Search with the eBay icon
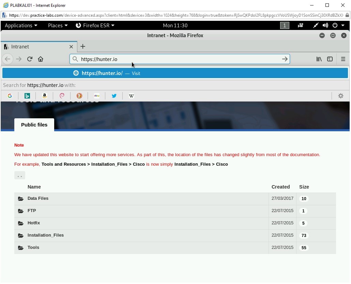Screen dimensions: 351x284 [x=97, y=96]
